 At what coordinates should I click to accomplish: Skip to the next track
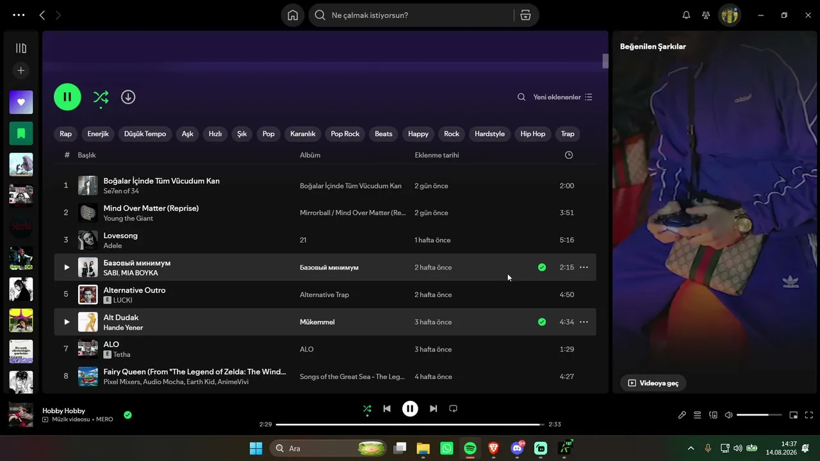[x=433, y=408]
